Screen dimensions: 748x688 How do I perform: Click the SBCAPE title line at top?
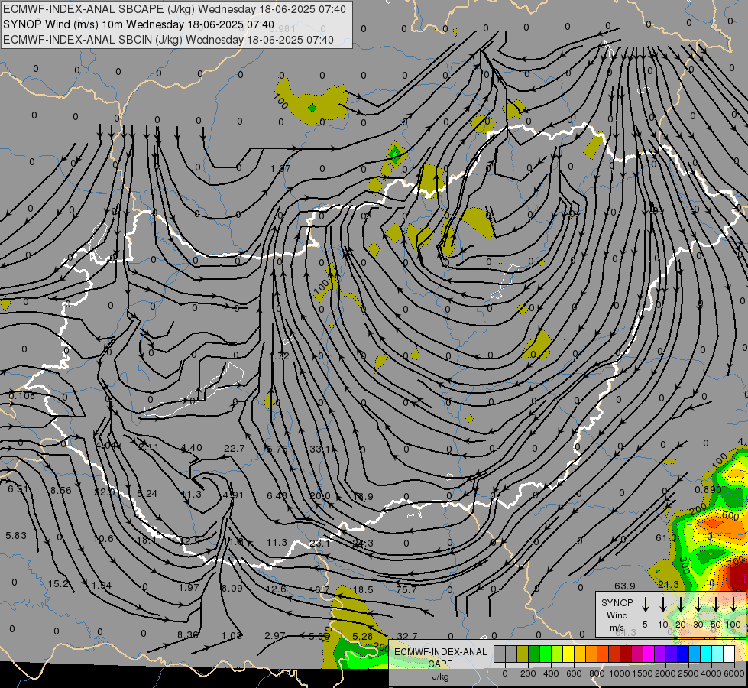click(x=175, y=9)
